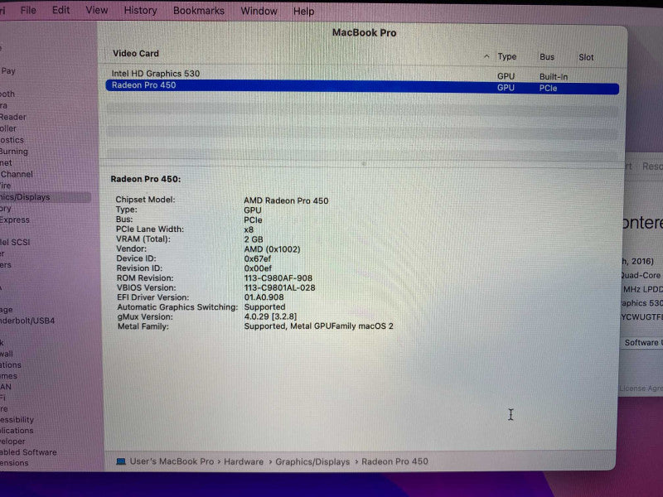Select Memory in the sidebar
The width and height of the screenshot is (663, 497).
[x=6, y=209]
